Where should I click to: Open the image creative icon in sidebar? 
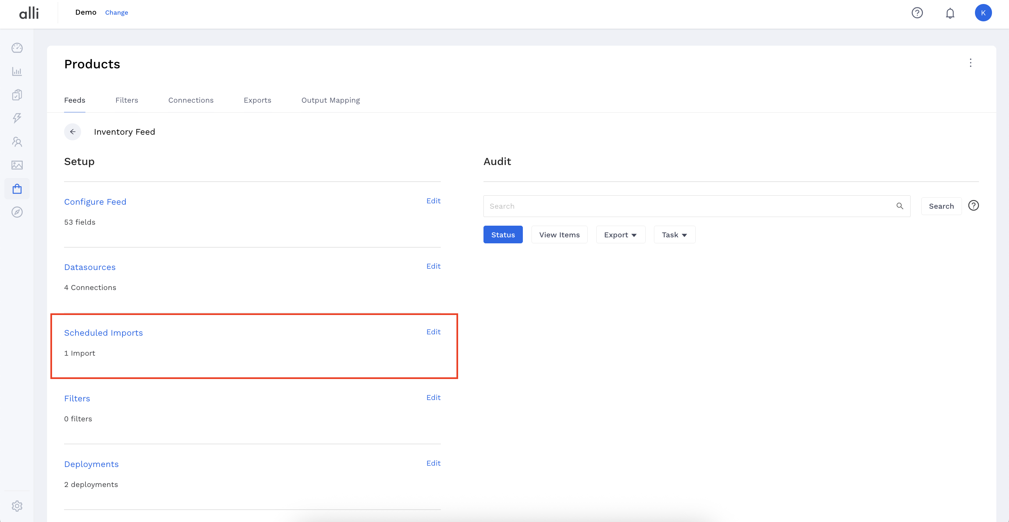coord(17,165)
